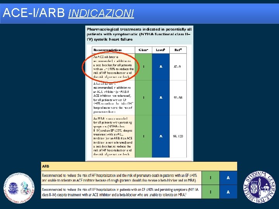Click the yellow ARB section header
Image resolution: width=279 pixels, height=209 pixels.
click(x=139, y=166)
